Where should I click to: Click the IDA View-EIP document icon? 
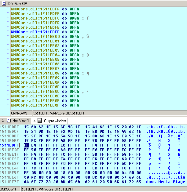pos(4,3)
